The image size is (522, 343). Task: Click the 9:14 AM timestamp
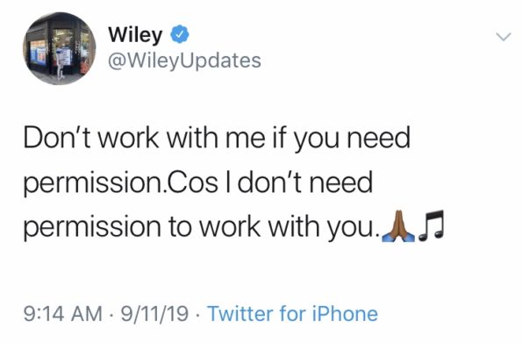(x=63, y=314)
